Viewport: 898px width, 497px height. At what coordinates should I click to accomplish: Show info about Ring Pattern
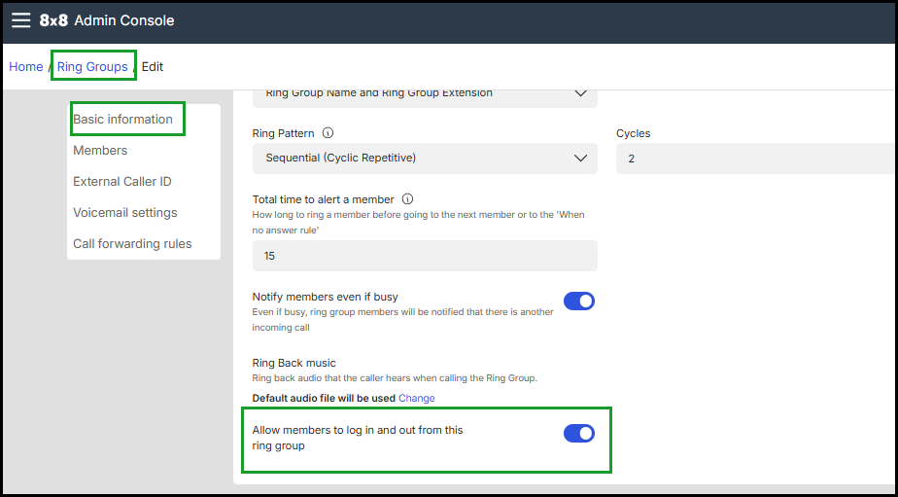point(328,133)
